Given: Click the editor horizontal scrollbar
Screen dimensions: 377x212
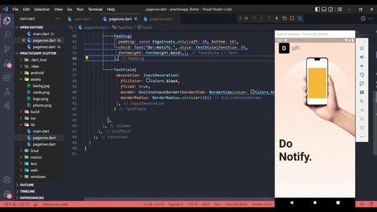Looking at the screenshot, I should click(179, 199).
